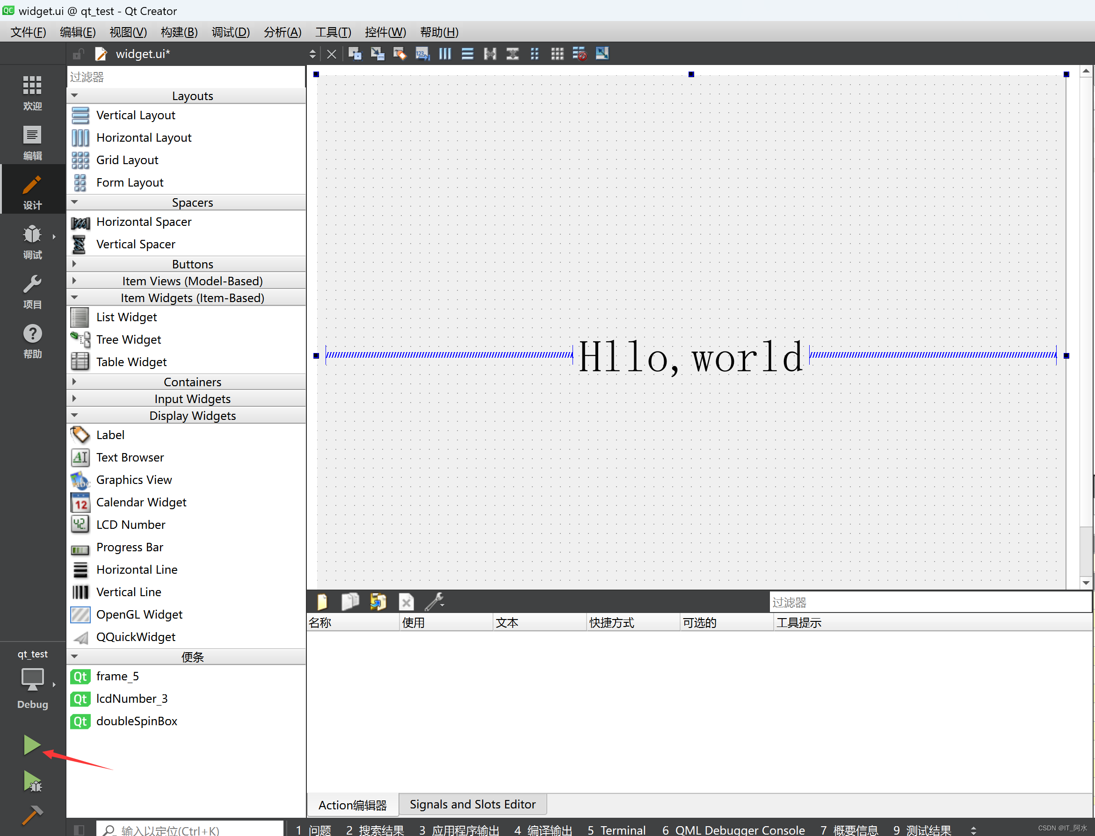Image resolution: width=1095 pixels, height=836 pixels.
Task: Click the Hllo, world label on form
Action: click(x=691, y=356)
